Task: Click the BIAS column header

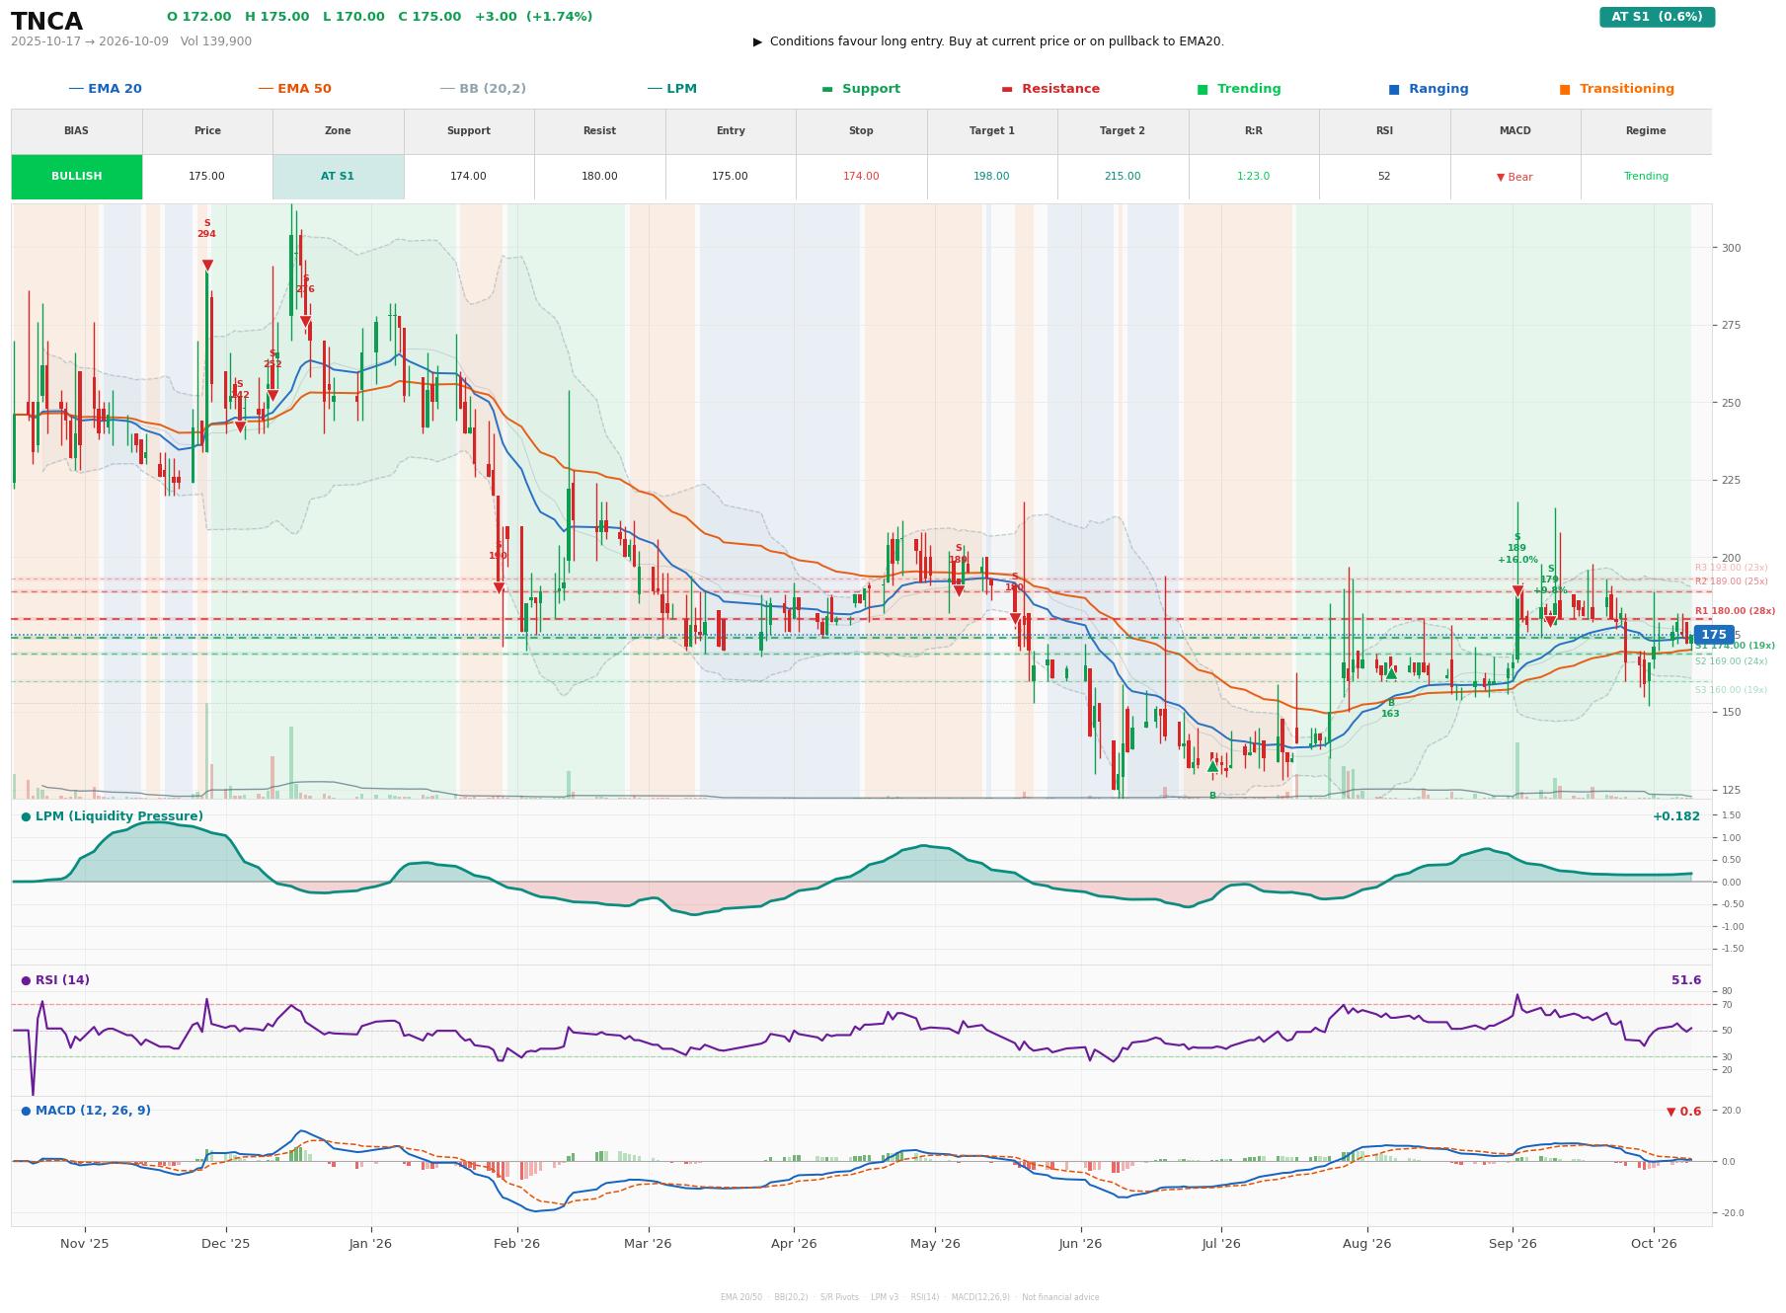Action: point(77,131)
